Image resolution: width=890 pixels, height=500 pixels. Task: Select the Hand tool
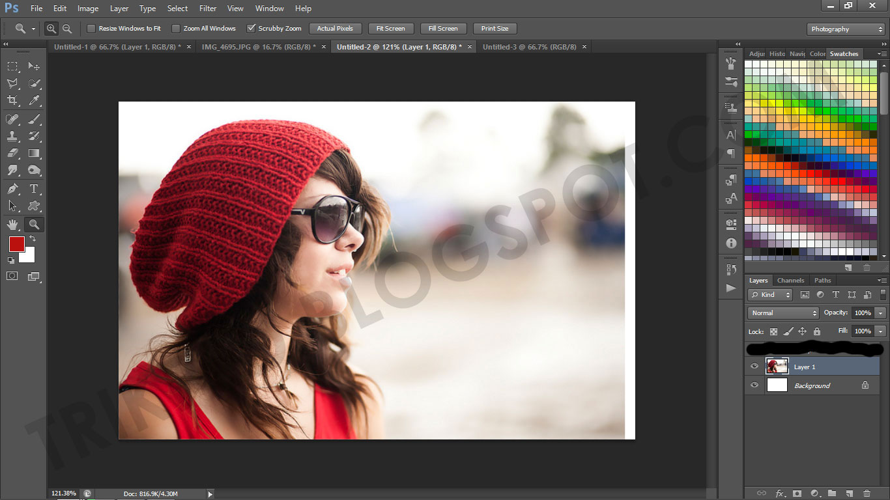[x=12, y=225]
